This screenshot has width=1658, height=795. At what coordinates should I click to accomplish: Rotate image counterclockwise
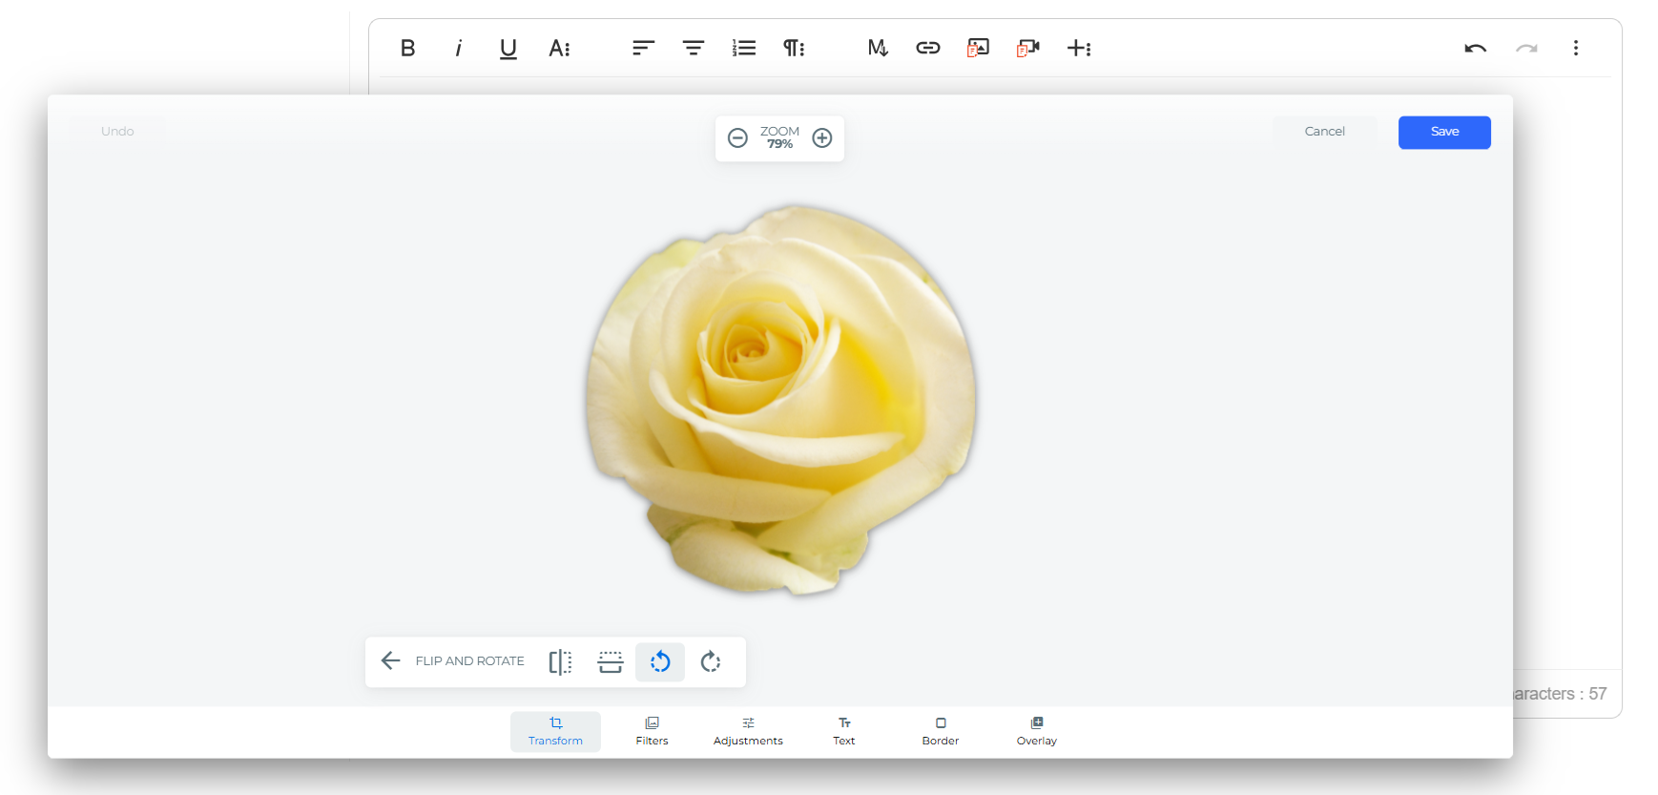pyautogui.click(x=660, y=661)
